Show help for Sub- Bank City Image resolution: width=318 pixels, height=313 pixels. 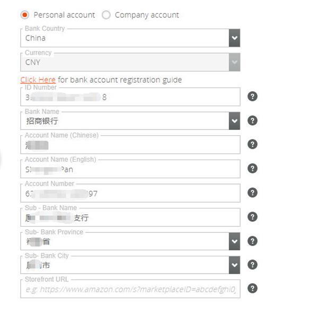click(252, 265)
